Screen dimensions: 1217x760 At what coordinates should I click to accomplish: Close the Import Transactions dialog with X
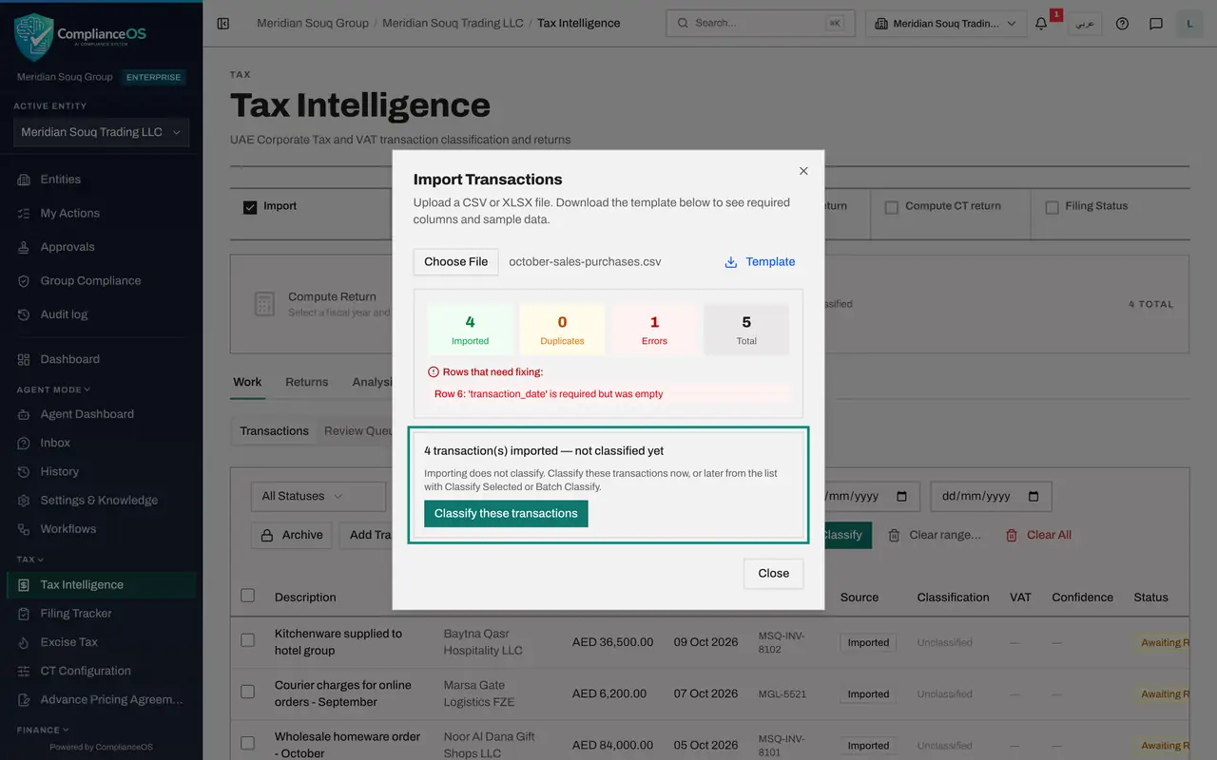(x=803, y=171)
